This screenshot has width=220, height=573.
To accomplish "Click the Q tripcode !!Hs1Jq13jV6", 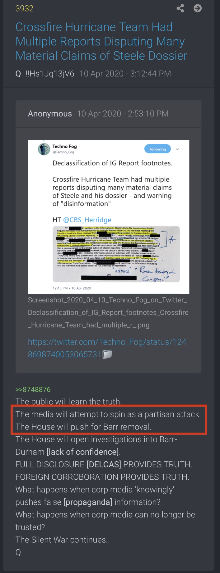I will point(49,74).
